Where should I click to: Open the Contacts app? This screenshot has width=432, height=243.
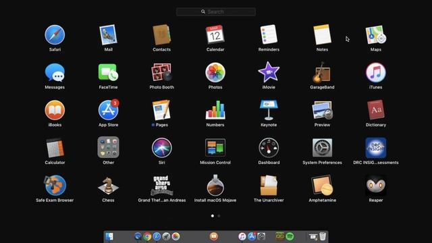pyautogui.click(x=162, y=35)
